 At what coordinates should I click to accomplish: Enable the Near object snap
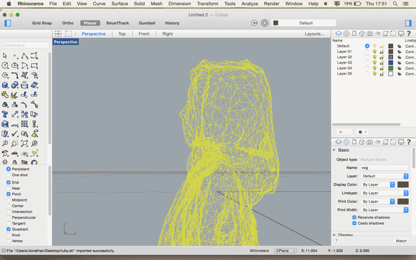tap(8, 188)
